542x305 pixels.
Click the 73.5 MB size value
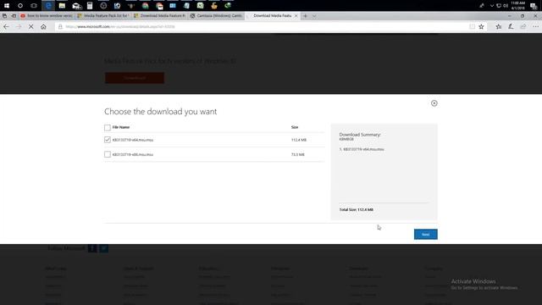(297, 154)
